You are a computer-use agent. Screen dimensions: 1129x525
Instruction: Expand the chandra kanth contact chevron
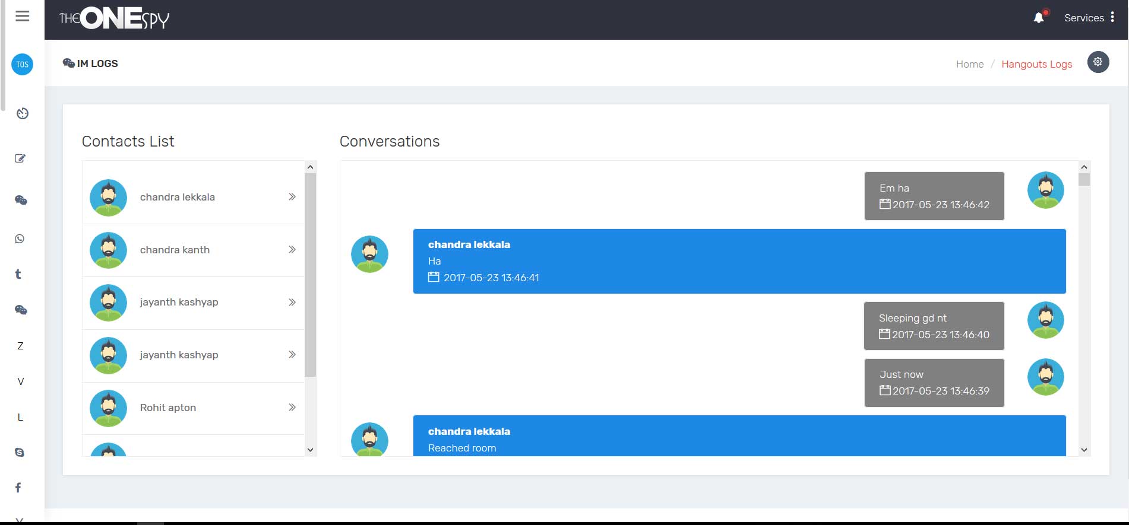292,250
